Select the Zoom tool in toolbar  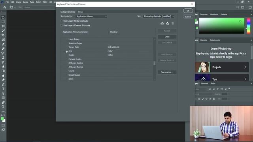pos(3,107)
